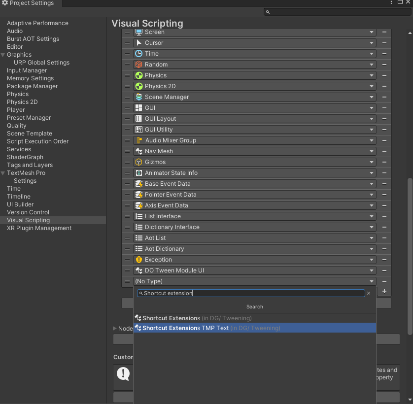The height and width of the screenshot is (404, 413).
Task: Select Shortcut Extensions search result
Action: click(254, 318)
